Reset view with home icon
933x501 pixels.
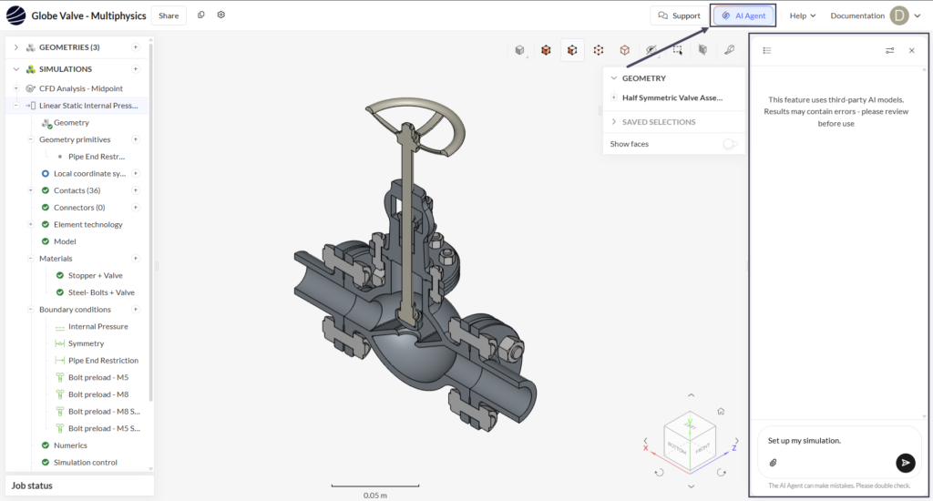pyautogui.click(x=721, y=411)
